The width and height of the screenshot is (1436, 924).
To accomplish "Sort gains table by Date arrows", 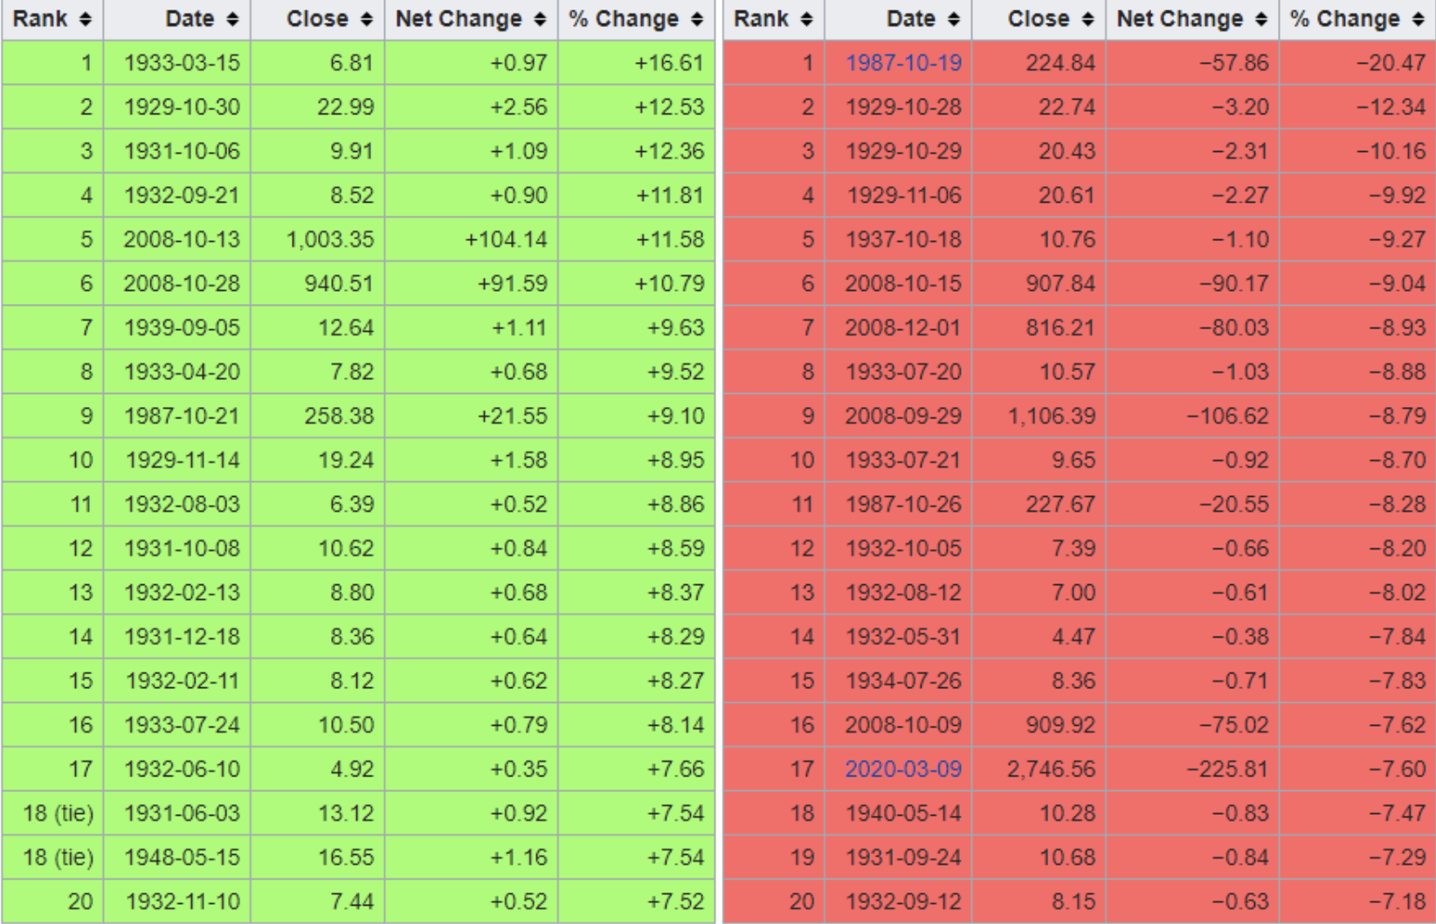I will (231, 19).
